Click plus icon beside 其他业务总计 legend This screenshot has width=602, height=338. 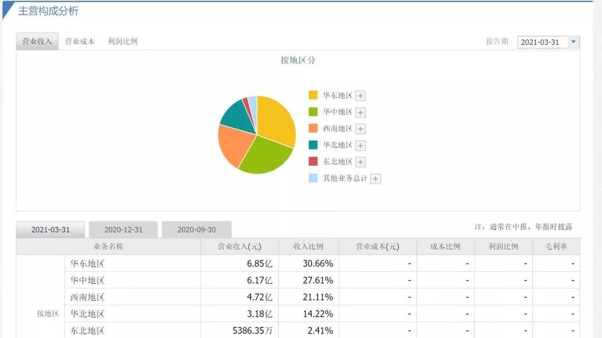pos(376,179)
